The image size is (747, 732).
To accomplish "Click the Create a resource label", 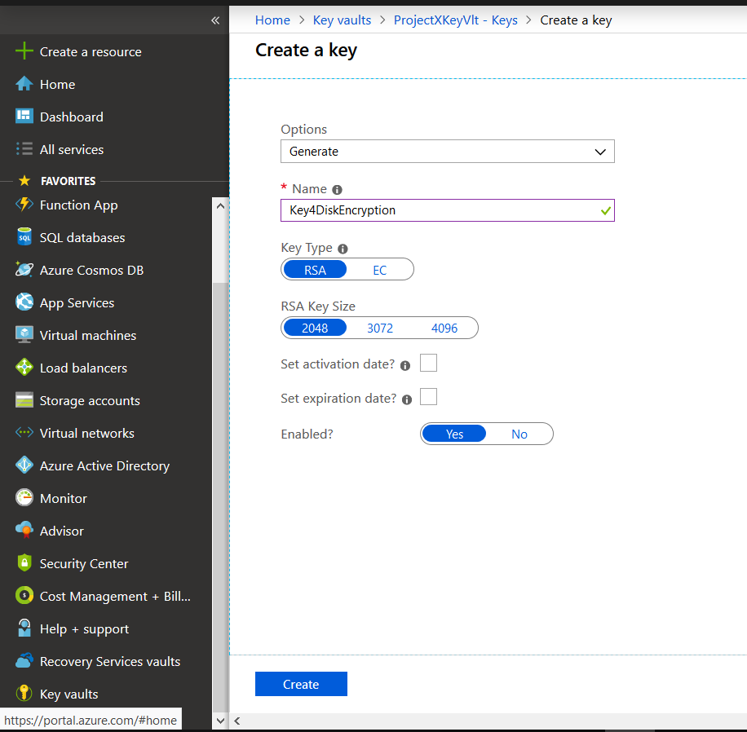I will click(x=91, y=51).
